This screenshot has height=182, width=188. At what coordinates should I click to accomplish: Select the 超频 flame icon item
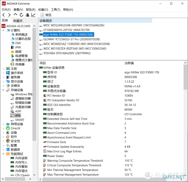(x=12, y=52)
